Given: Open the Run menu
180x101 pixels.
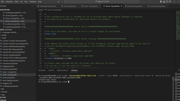Looking at the screenshot, I should [26, 2].
